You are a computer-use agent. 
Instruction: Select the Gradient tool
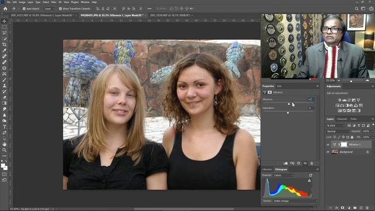point(4,103)
